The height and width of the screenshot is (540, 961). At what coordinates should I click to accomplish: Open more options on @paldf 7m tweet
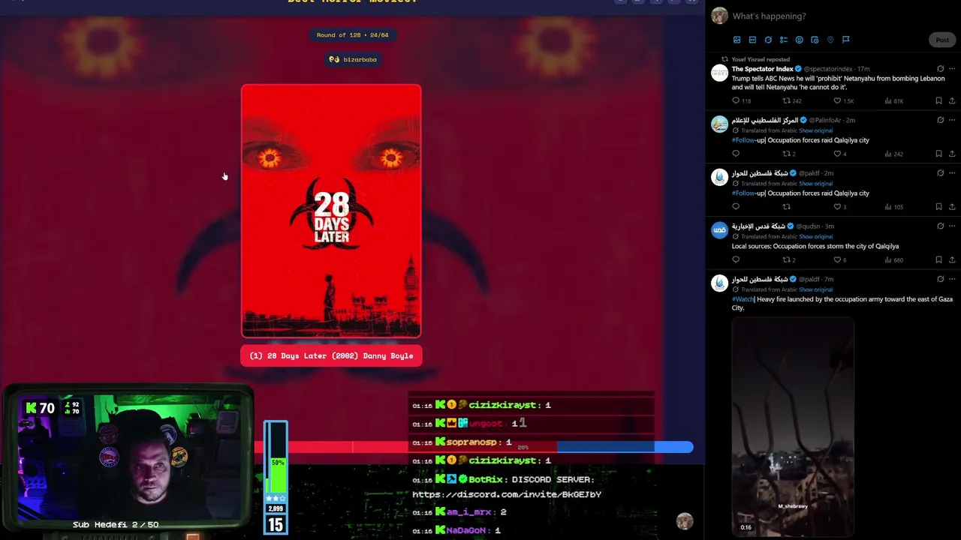coord(952,279)
